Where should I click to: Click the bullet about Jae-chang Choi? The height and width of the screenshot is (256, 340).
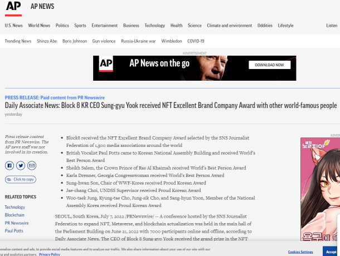(134, 190)
